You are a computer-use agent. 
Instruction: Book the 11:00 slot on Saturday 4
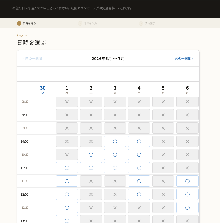pos(139,168)
